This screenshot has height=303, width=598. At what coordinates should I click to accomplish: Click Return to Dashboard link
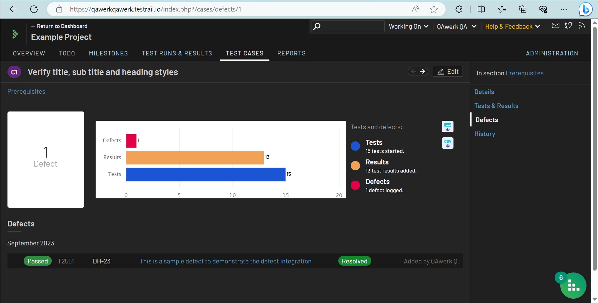59,26
